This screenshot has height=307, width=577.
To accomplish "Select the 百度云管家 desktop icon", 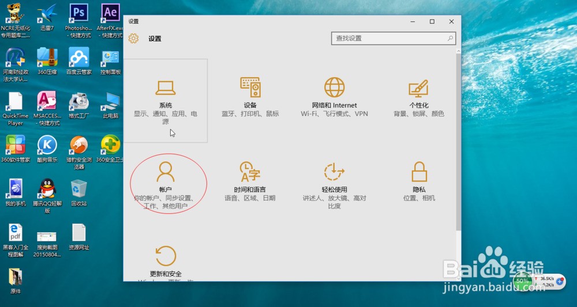I will (x=78, y=61).
